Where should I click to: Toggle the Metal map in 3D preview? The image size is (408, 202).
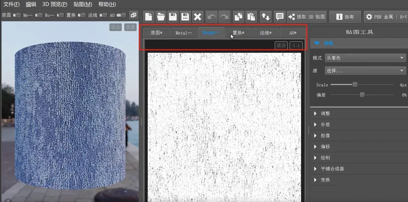click(x=39, y=15)
